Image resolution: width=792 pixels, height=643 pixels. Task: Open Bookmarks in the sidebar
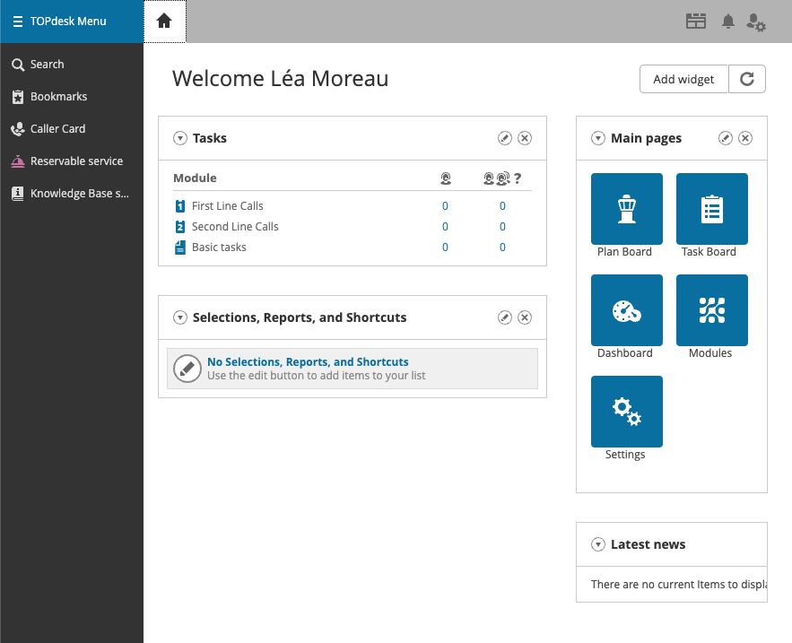tap(72, 97)
